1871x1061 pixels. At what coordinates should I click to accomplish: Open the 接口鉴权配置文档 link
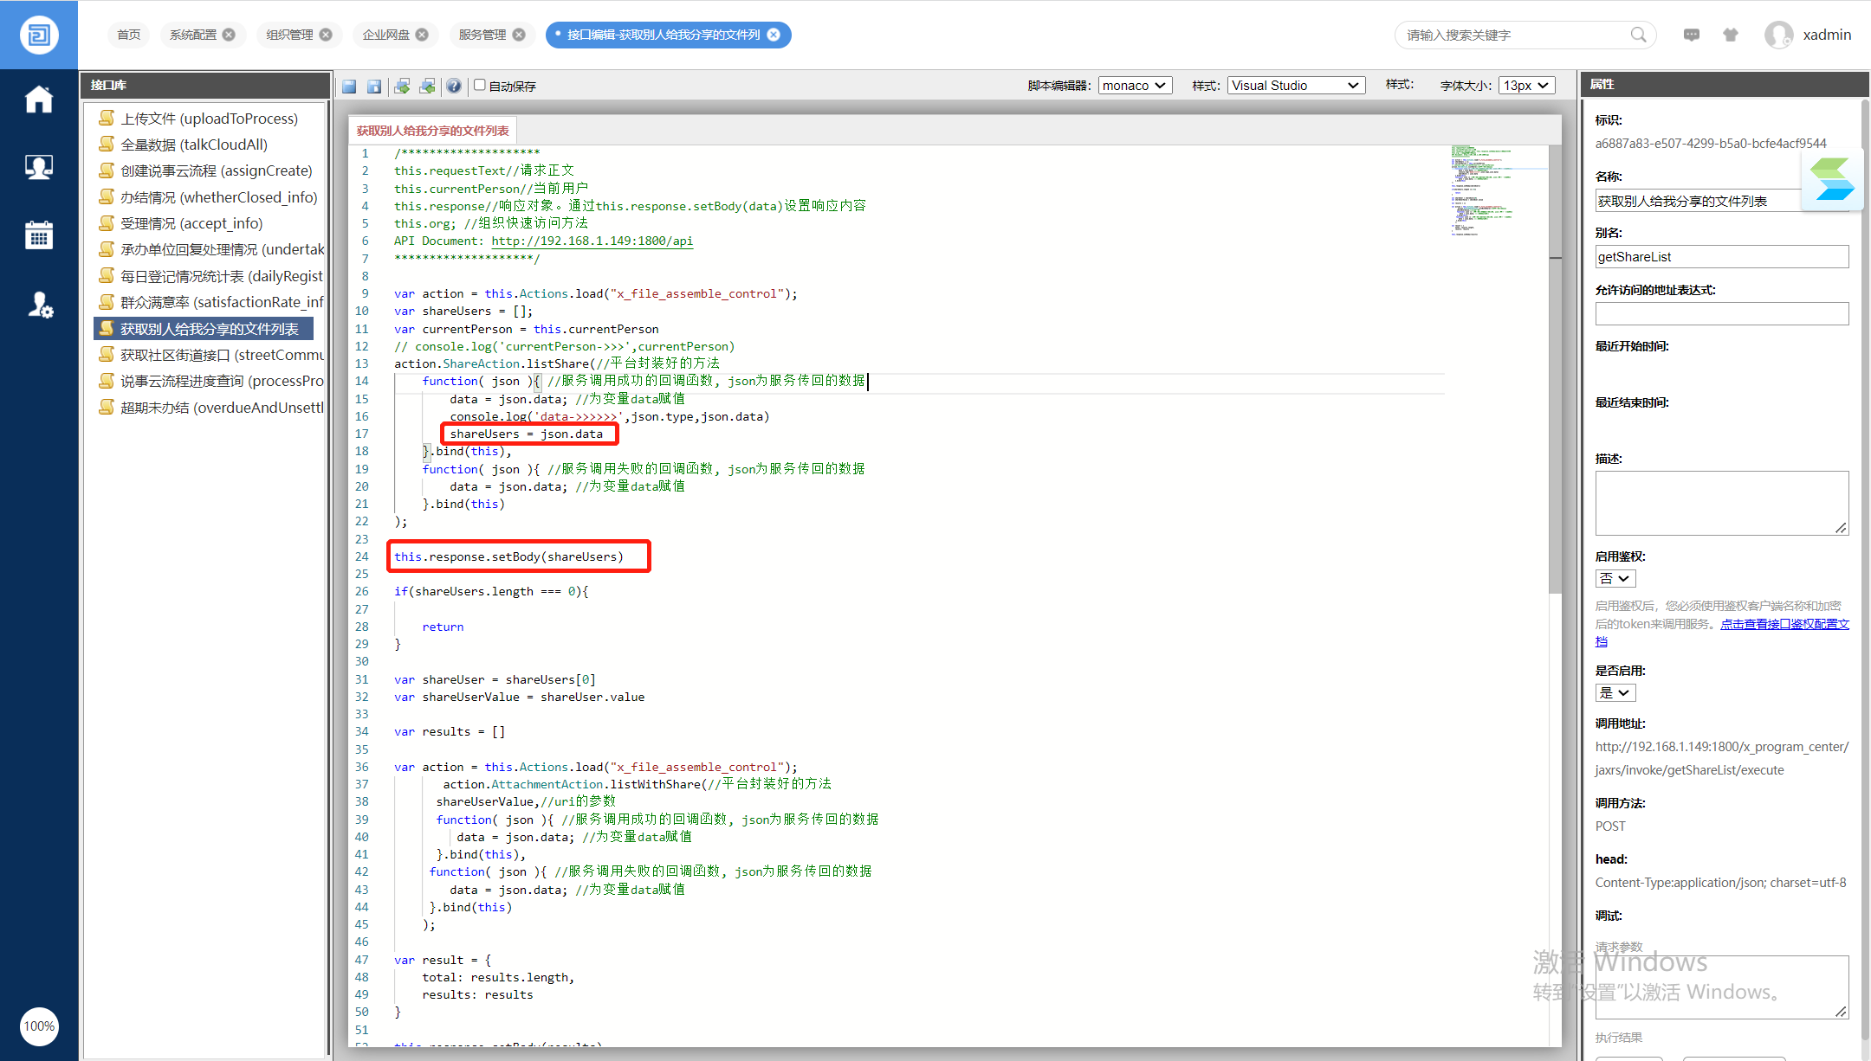click(x=1784, y=624)
